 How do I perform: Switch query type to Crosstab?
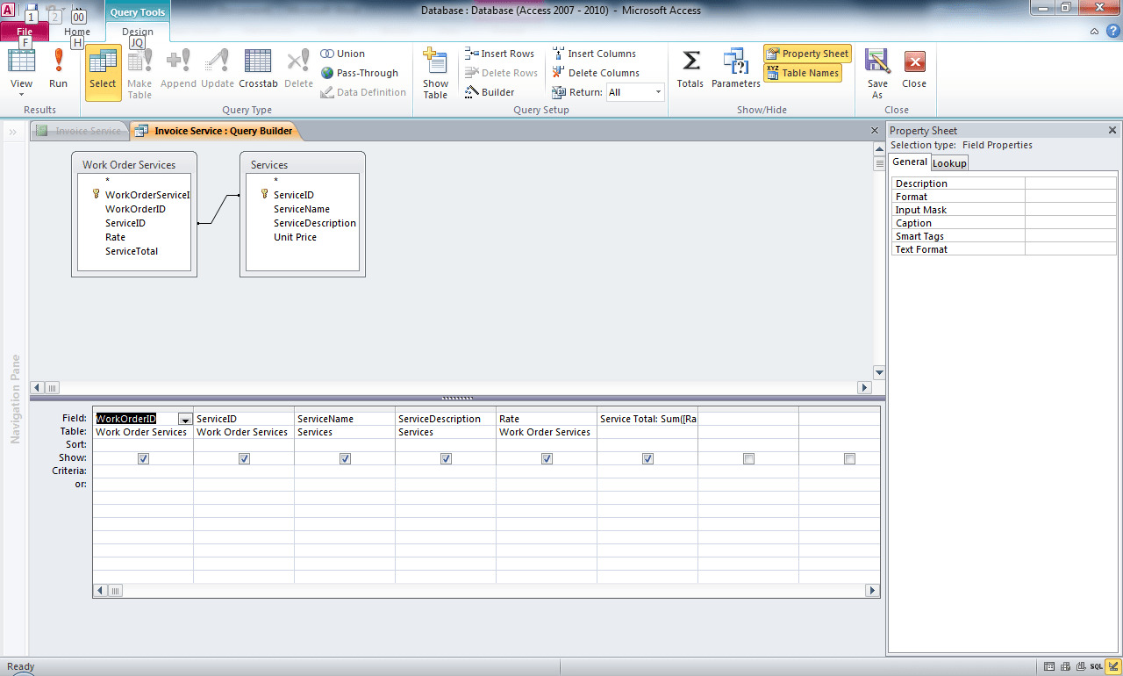pyautogui.click(x=258, y=69)
